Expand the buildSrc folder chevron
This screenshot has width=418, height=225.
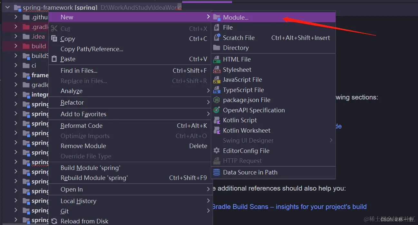(x=16, y=56)
